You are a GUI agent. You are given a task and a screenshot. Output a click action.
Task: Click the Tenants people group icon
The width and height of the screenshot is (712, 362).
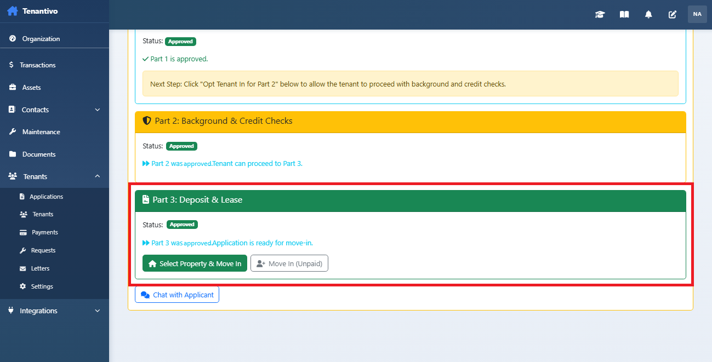point(13,176)
